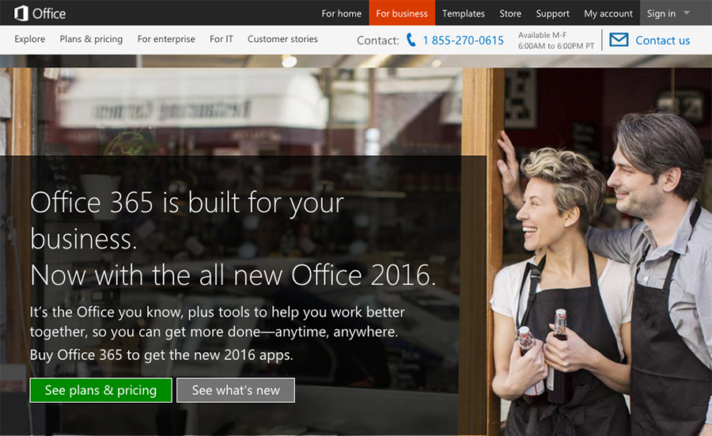Click 'Now with the all new Office 2016.' text

tap(233, 275)
